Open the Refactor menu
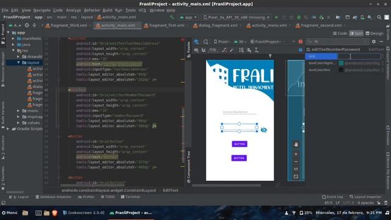 click(92, 10)
